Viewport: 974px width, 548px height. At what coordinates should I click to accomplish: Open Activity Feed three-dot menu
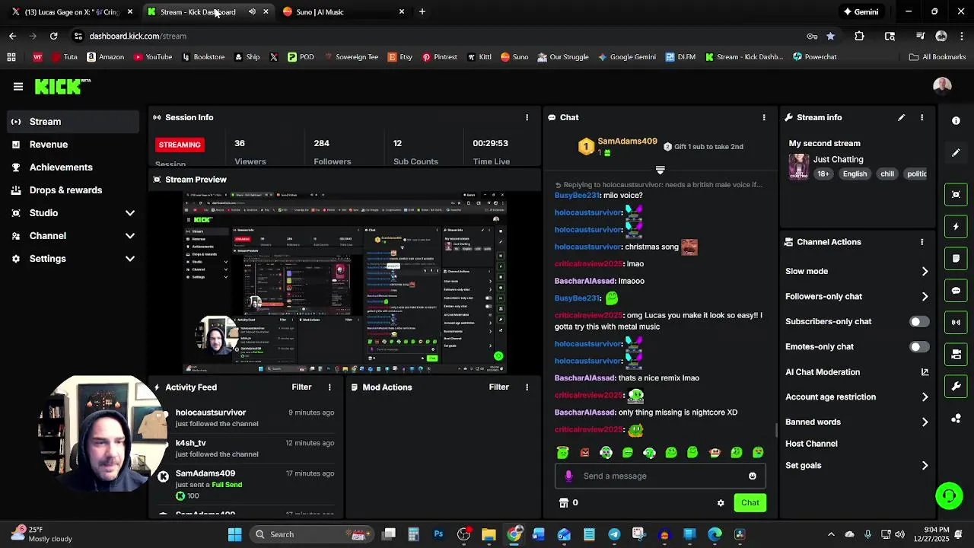329,387
